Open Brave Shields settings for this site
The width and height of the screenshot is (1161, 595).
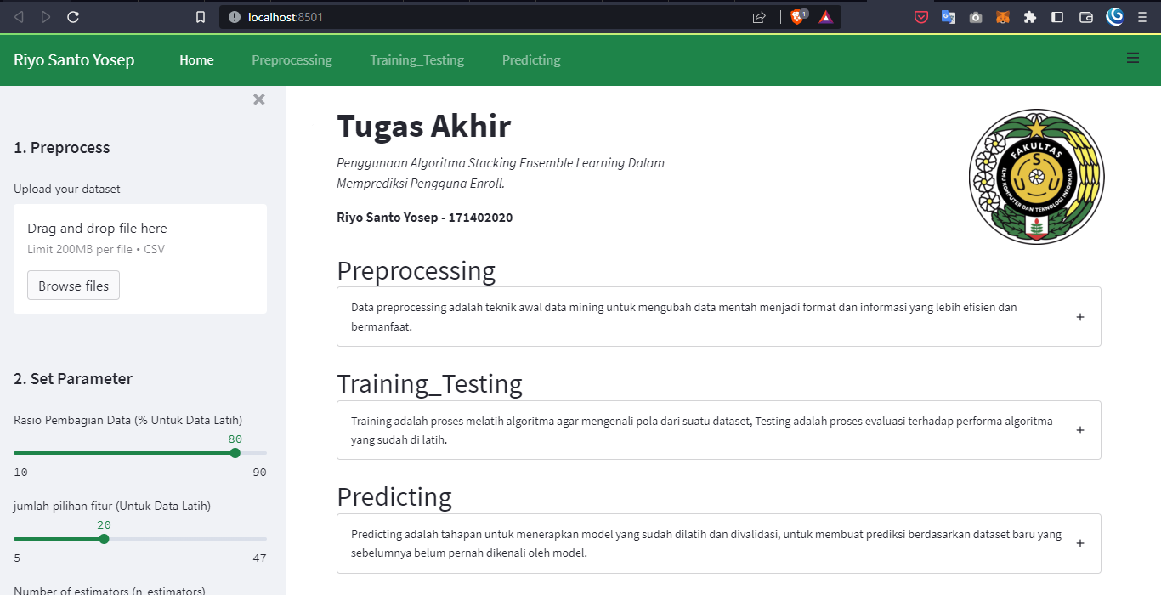point(797,16)
